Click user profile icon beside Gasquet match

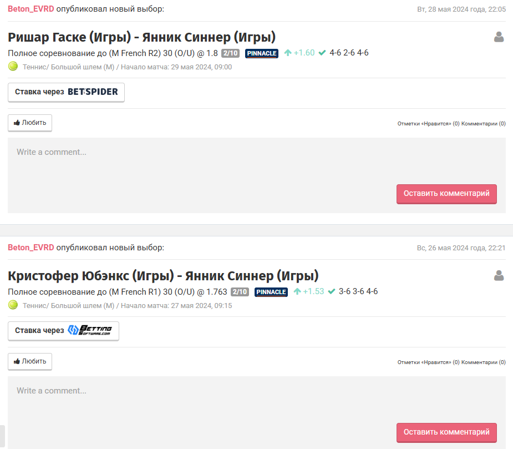point(499,37)
